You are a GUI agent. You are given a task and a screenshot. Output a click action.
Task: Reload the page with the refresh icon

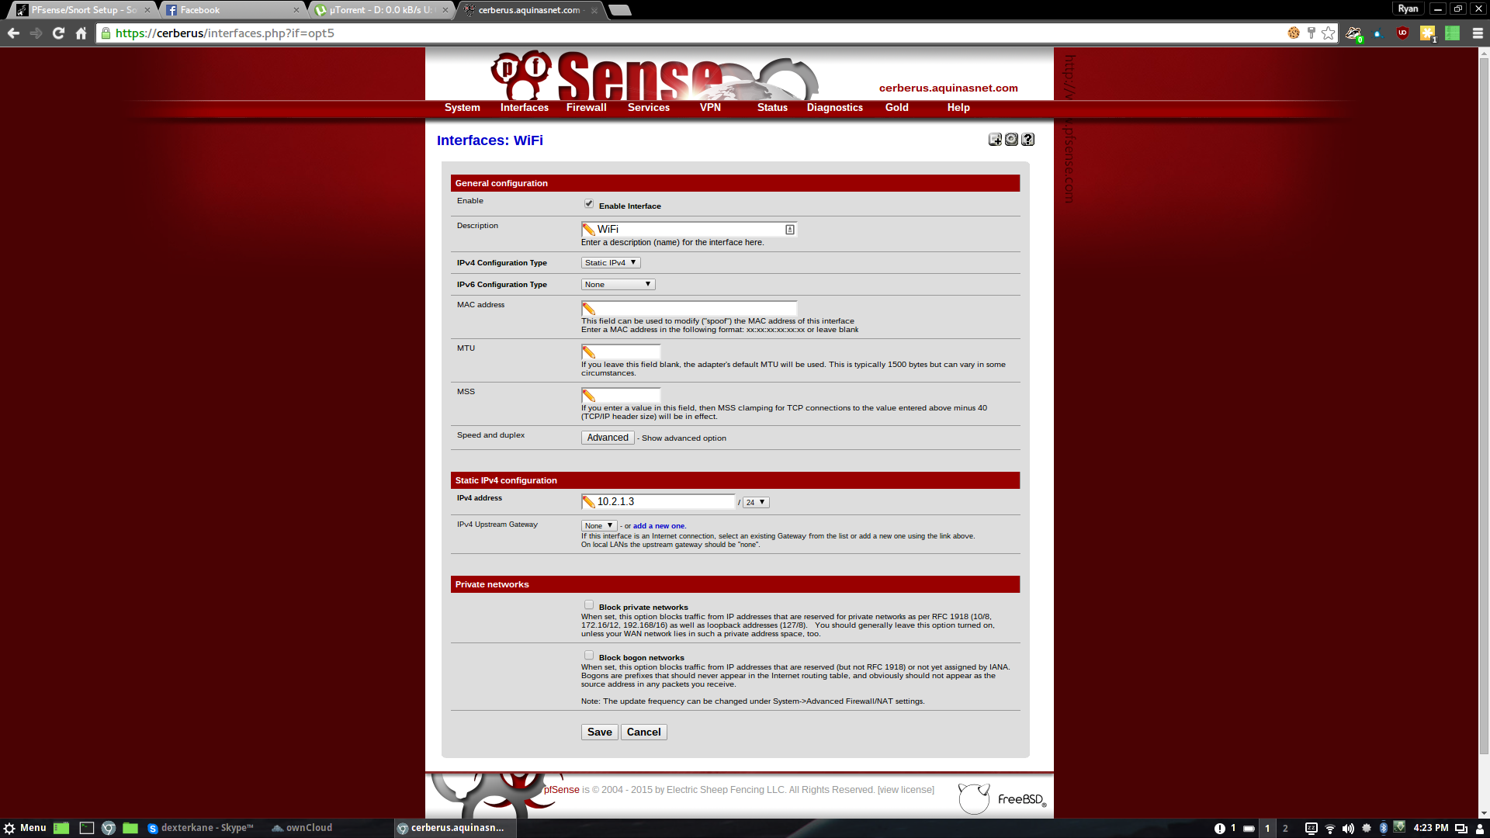click(58, 33)
